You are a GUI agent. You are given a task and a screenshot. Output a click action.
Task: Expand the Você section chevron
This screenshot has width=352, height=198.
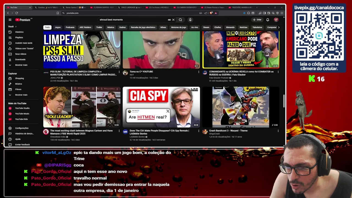[16, 27]
